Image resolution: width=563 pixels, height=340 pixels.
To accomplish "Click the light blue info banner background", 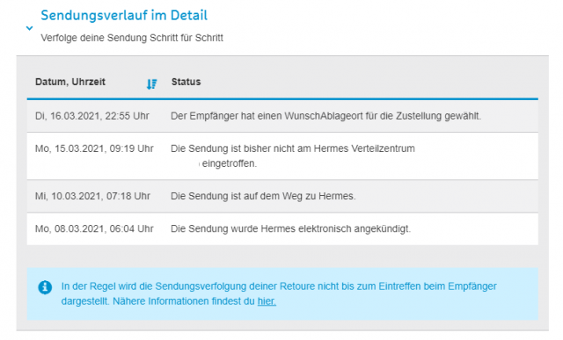I will click(x=282, y=293).
